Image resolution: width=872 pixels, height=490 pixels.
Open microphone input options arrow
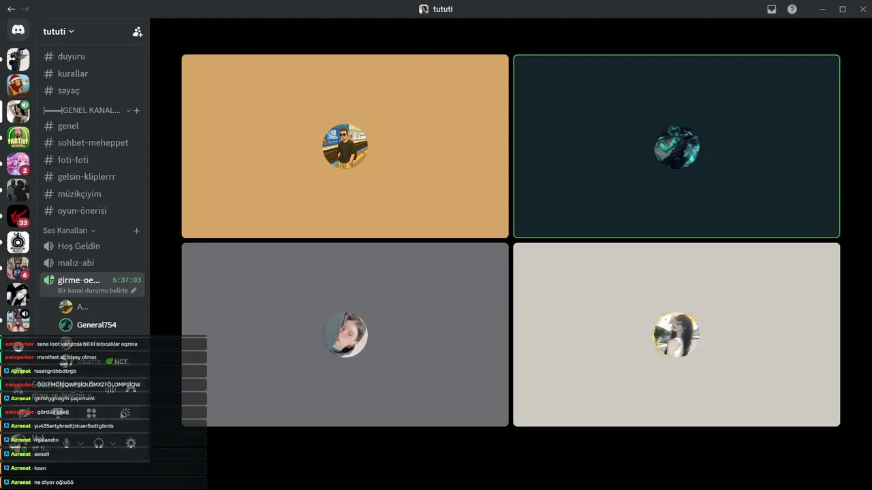(81, 443)
